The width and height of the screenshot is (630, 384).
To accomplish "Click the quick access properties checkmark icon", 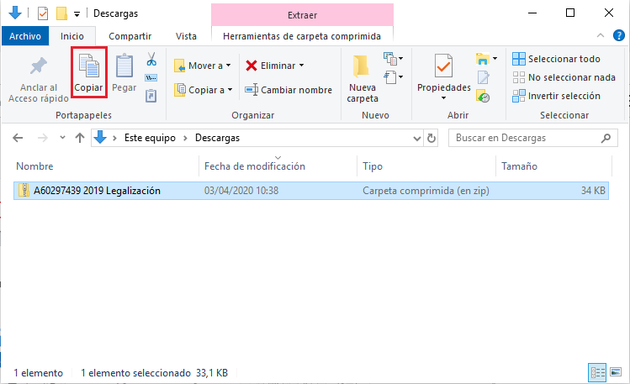I will tap(43, 13).
